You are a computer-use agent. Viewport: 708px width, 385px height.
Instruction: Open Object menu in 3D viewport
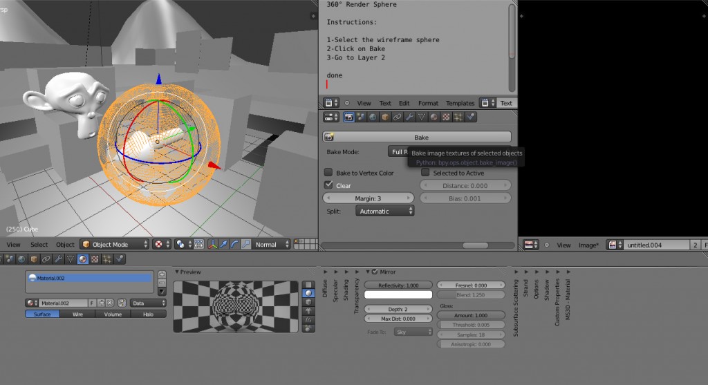(65, 245)
